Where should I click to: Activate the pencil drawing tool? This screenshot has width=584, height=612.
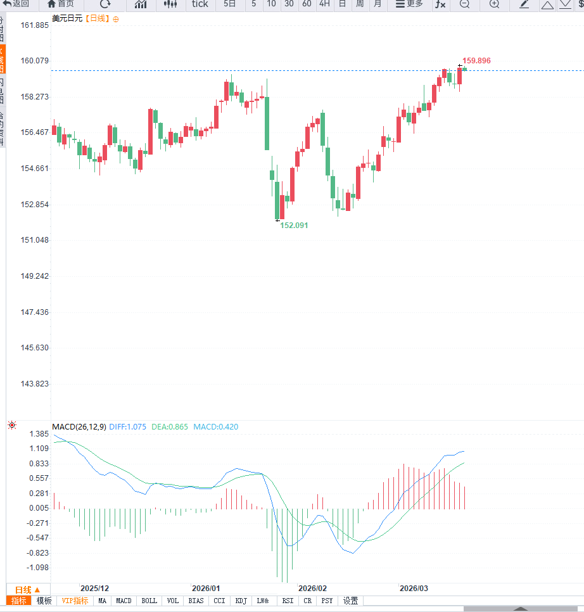524,4
